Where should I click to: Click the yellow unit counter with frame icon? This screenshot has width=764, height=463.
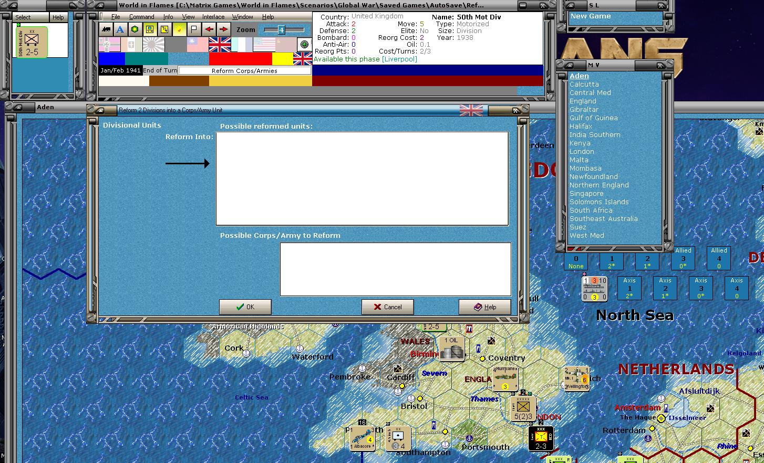pos(150,29)
